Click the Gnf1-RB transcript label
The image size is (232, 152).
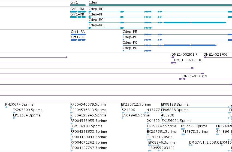pos(77,14)
